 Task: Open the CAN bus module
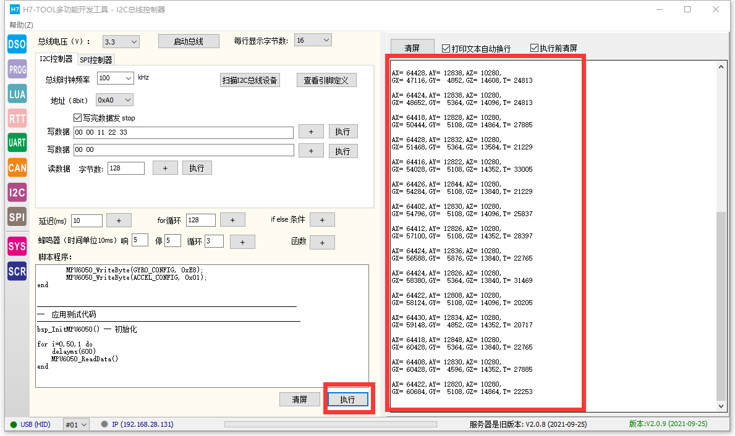coord(17,167)
